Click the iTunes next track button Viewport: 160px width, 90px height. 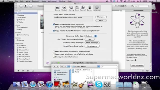30,6
